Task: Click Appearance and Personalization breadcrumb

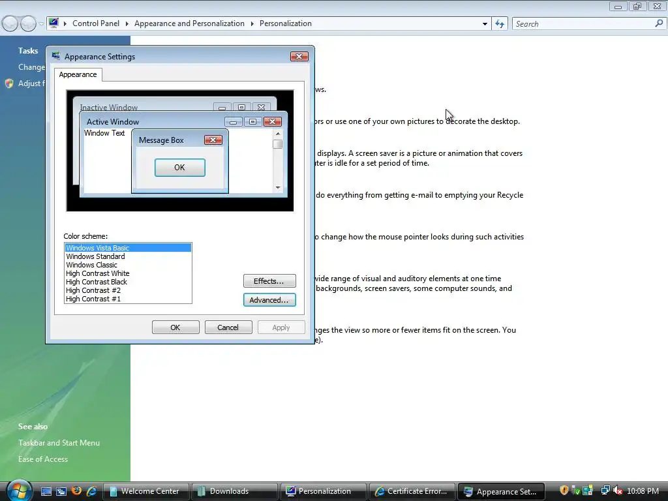Action: click(x=189, y=23)
